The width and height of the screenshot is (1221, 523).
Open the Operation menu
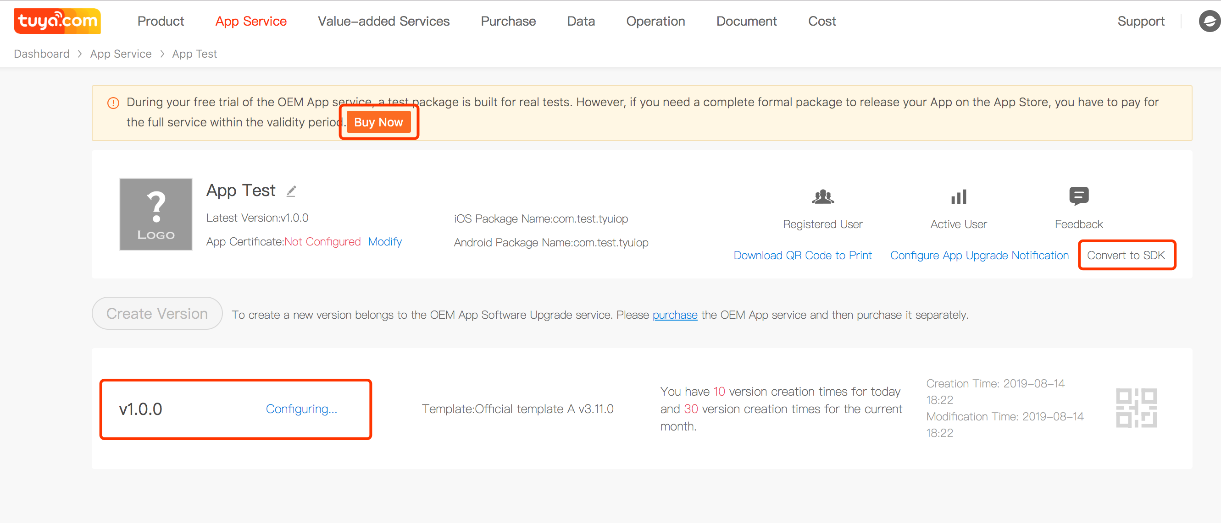click(655, 22)
